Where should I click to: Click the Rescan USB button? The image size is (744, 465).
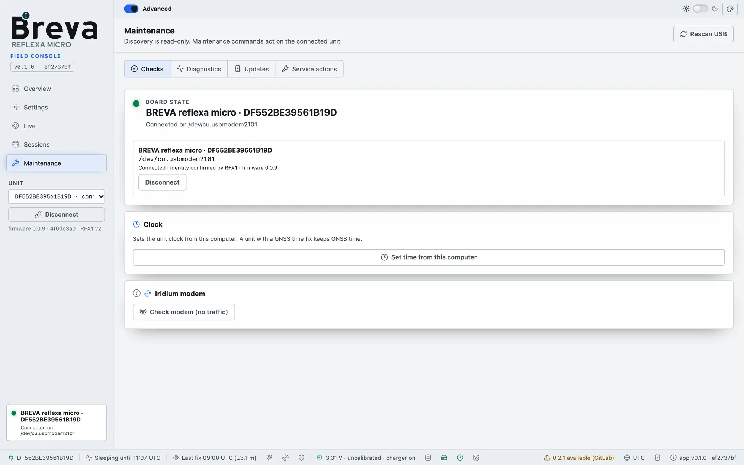coord(703,34)
